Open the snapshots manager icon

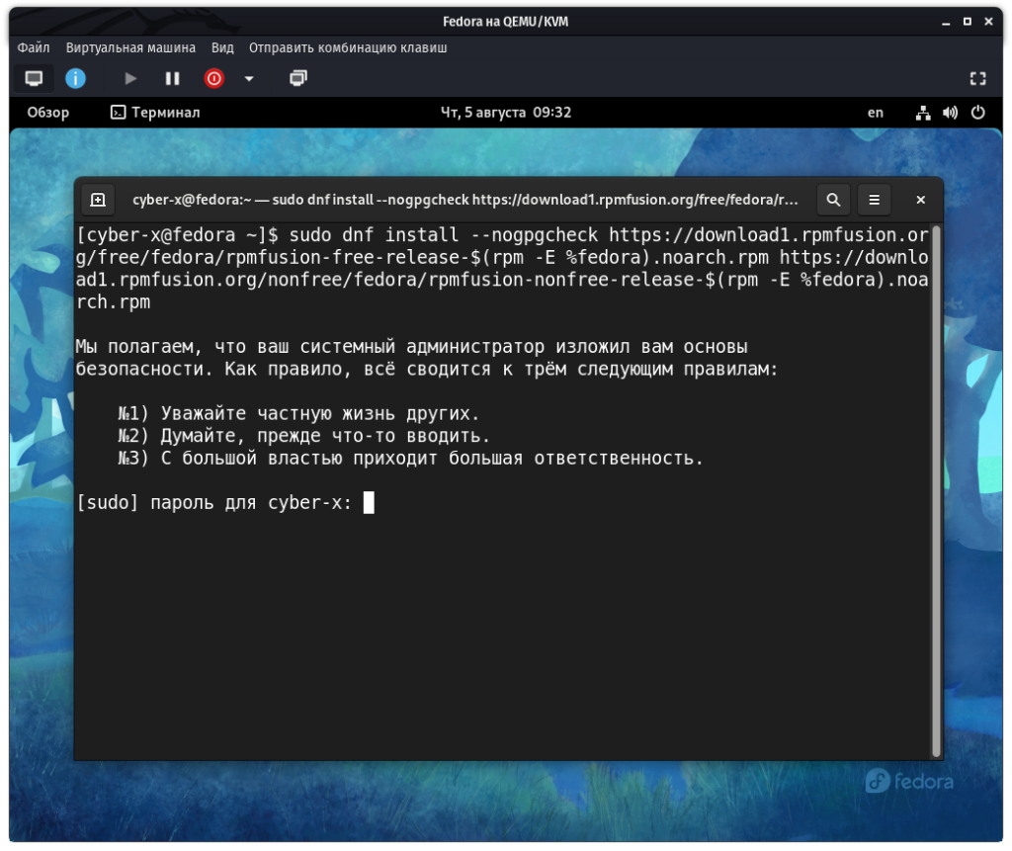tap(297, 78)
